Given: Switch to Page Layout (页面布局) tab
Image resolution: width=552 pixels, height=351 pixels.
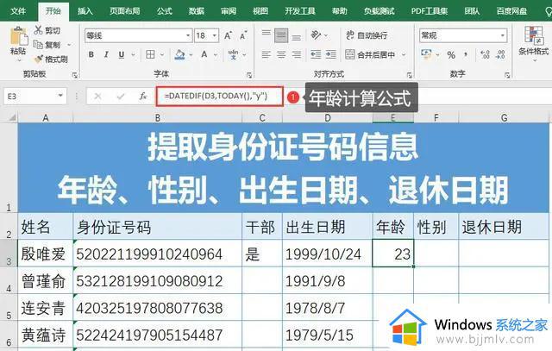Looking at the screenshot, I should click(x=124, y=11).
